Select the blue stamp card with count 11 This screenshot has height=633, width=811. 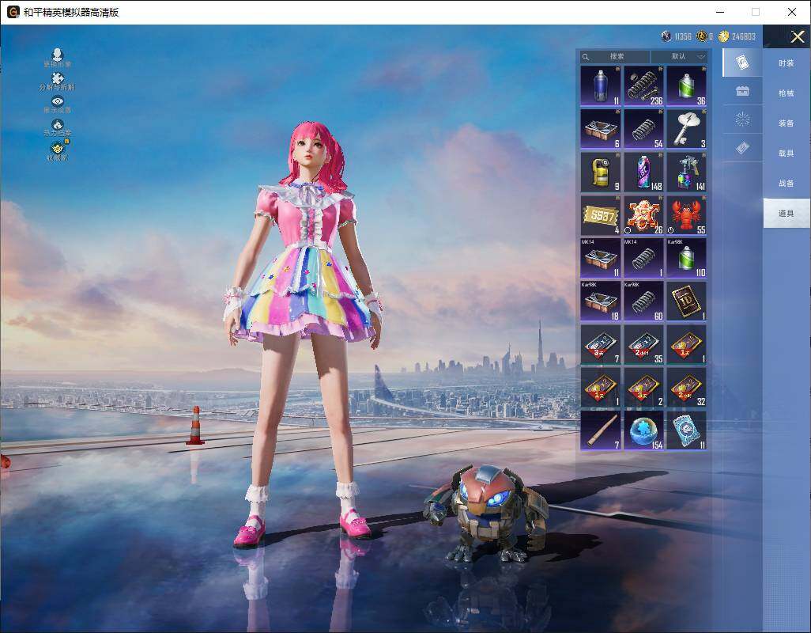point(686,430)
